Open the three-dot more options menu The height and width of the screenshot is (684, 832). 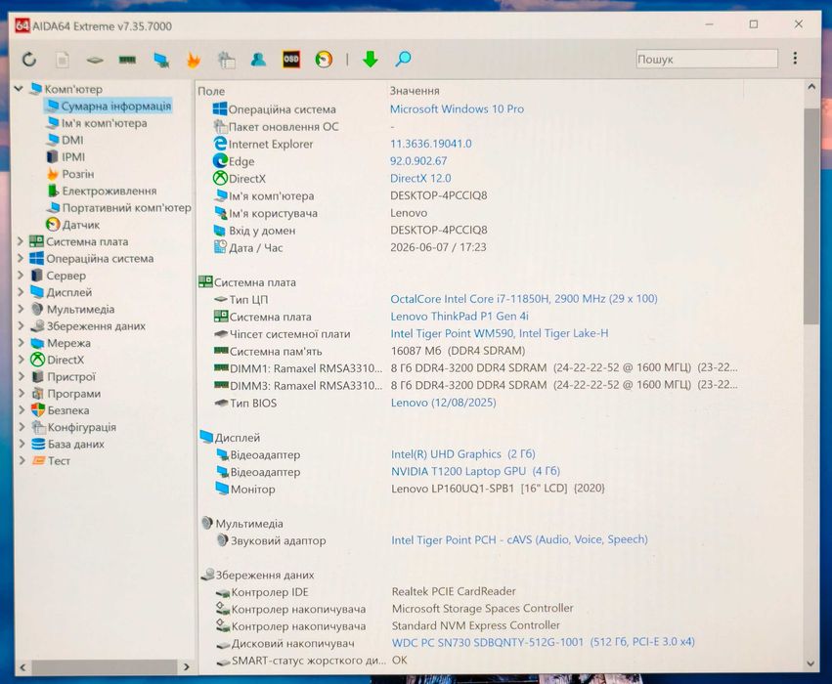(x=794, y=58)
